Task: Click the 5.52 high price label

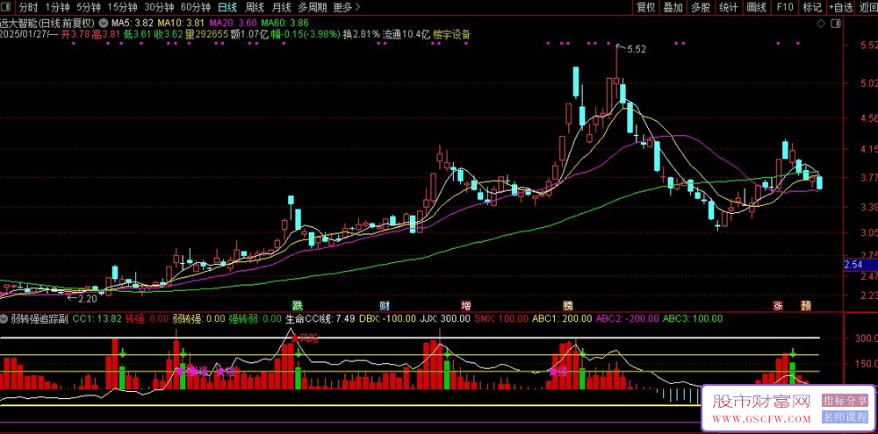Action: pos(636,49)
